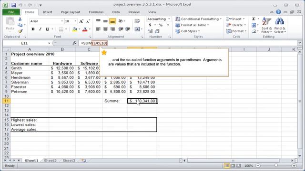Decrease font size with Shrink Font icon
The width and height of the screenshot is (305, 171).
(88, 21)
